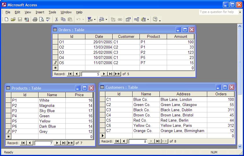Click the Code editor icon
The width and height of the screenshot is (244, 156).
[113, 19]
